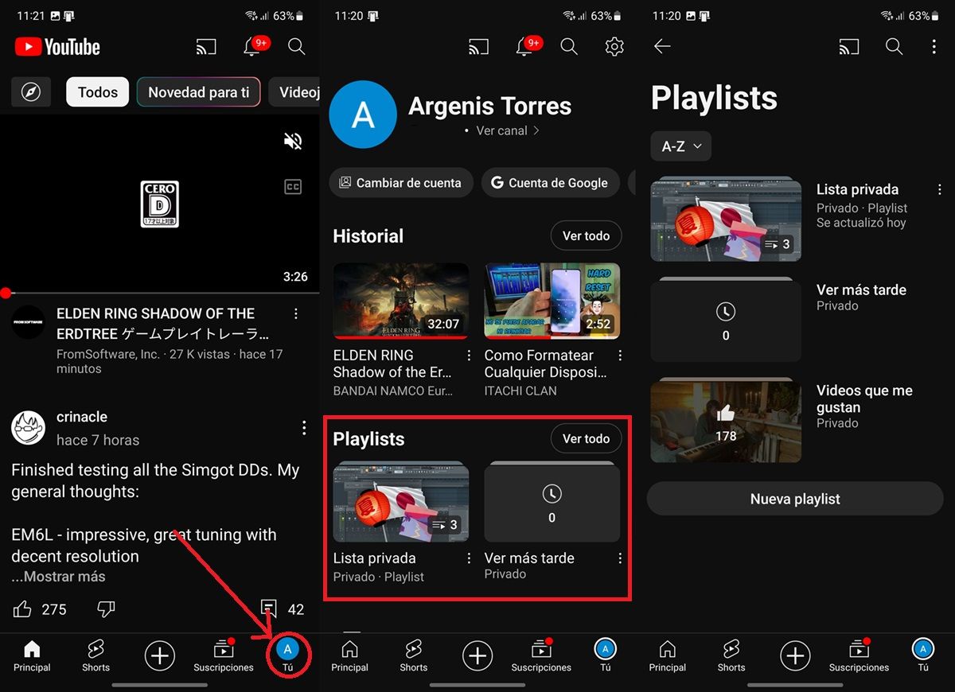This screenshot has width=955, height=692.
Task: Open Suscripciones tab on Playlists screen
Action: coord(859,655)
